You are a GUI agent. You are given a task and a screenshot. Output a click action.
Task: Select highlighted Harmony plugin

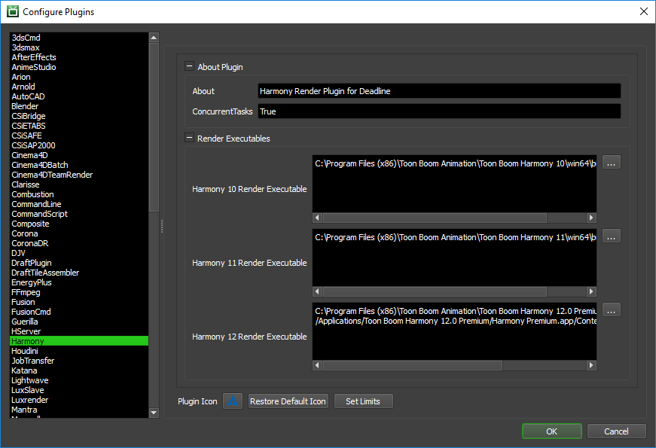click(78, 341)
